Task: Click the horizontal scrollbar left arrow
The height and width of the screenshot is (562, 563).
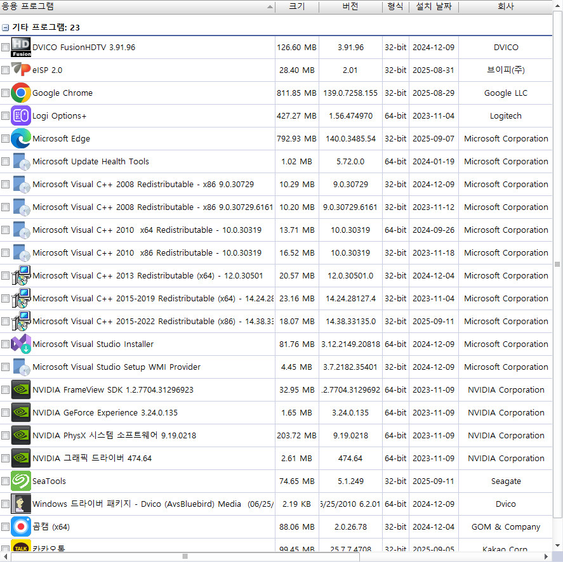Action: point(5,557)
